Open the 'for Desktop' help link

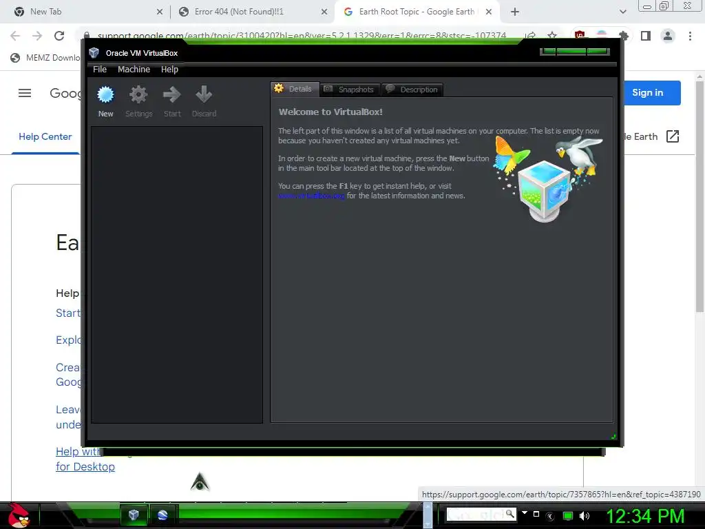tap(85, 466)
